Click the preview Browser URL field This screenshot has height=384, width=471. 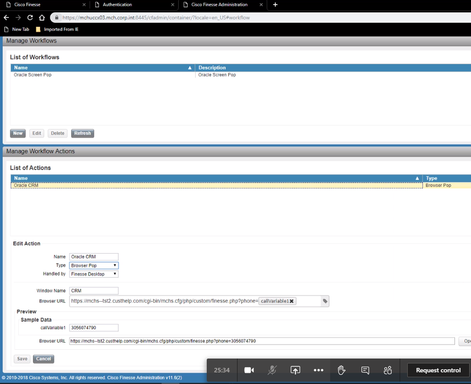[262, 341]
